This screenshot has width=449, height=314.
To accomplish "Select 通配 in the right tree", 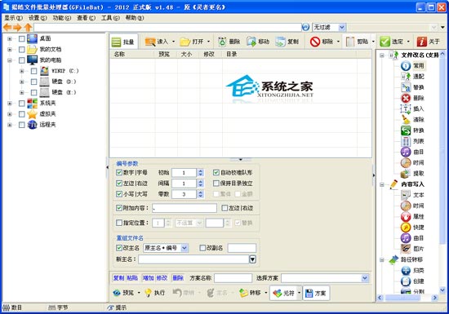I will pos(418,77).
